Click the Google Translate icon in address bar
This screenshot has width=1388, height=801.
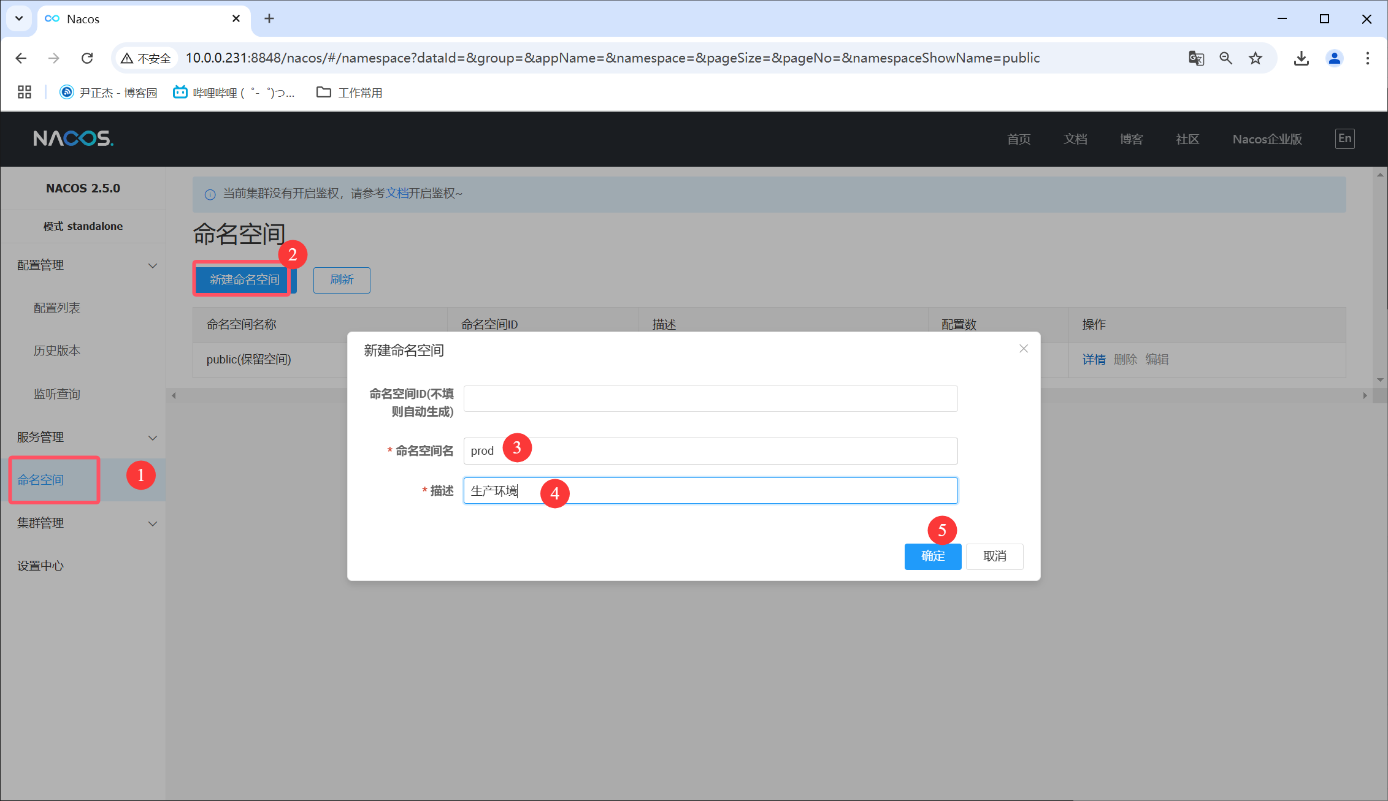pos(1196,58)
